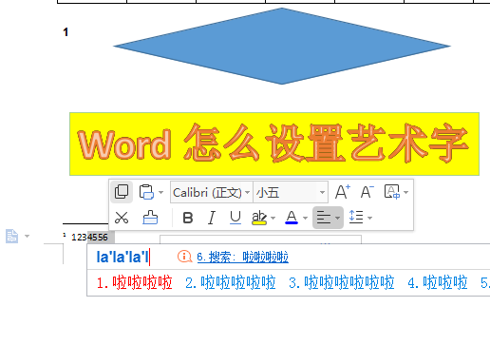Click the pinyin input text la'la'la'l
The width and height of the screenshot is (490, 345).
click(122, 257)
